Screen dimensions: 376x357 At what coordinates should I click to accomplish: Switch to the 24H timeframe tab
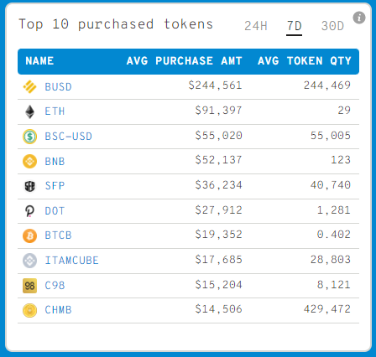tap(256, 26)
